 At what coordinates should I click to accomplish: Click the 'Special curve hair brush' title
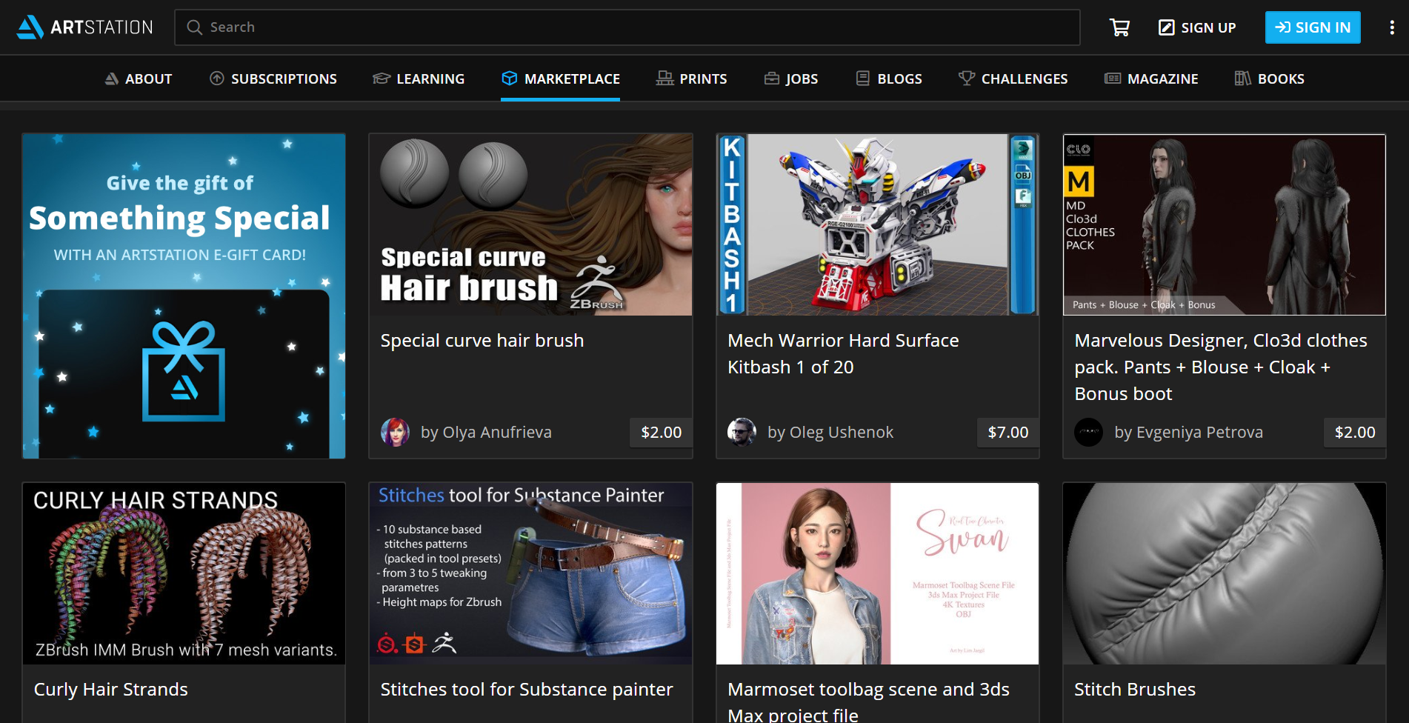tap(482, 341)
